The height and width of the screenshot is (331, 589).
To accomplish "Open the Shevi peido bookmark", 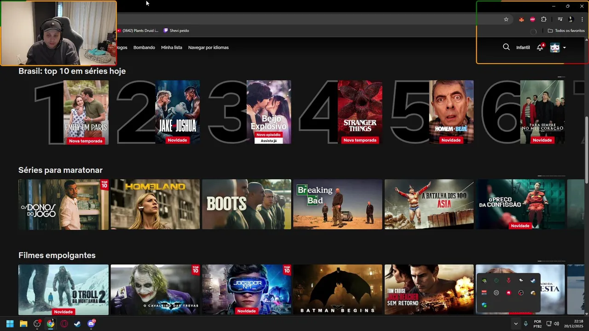I will tap(176, 31).
